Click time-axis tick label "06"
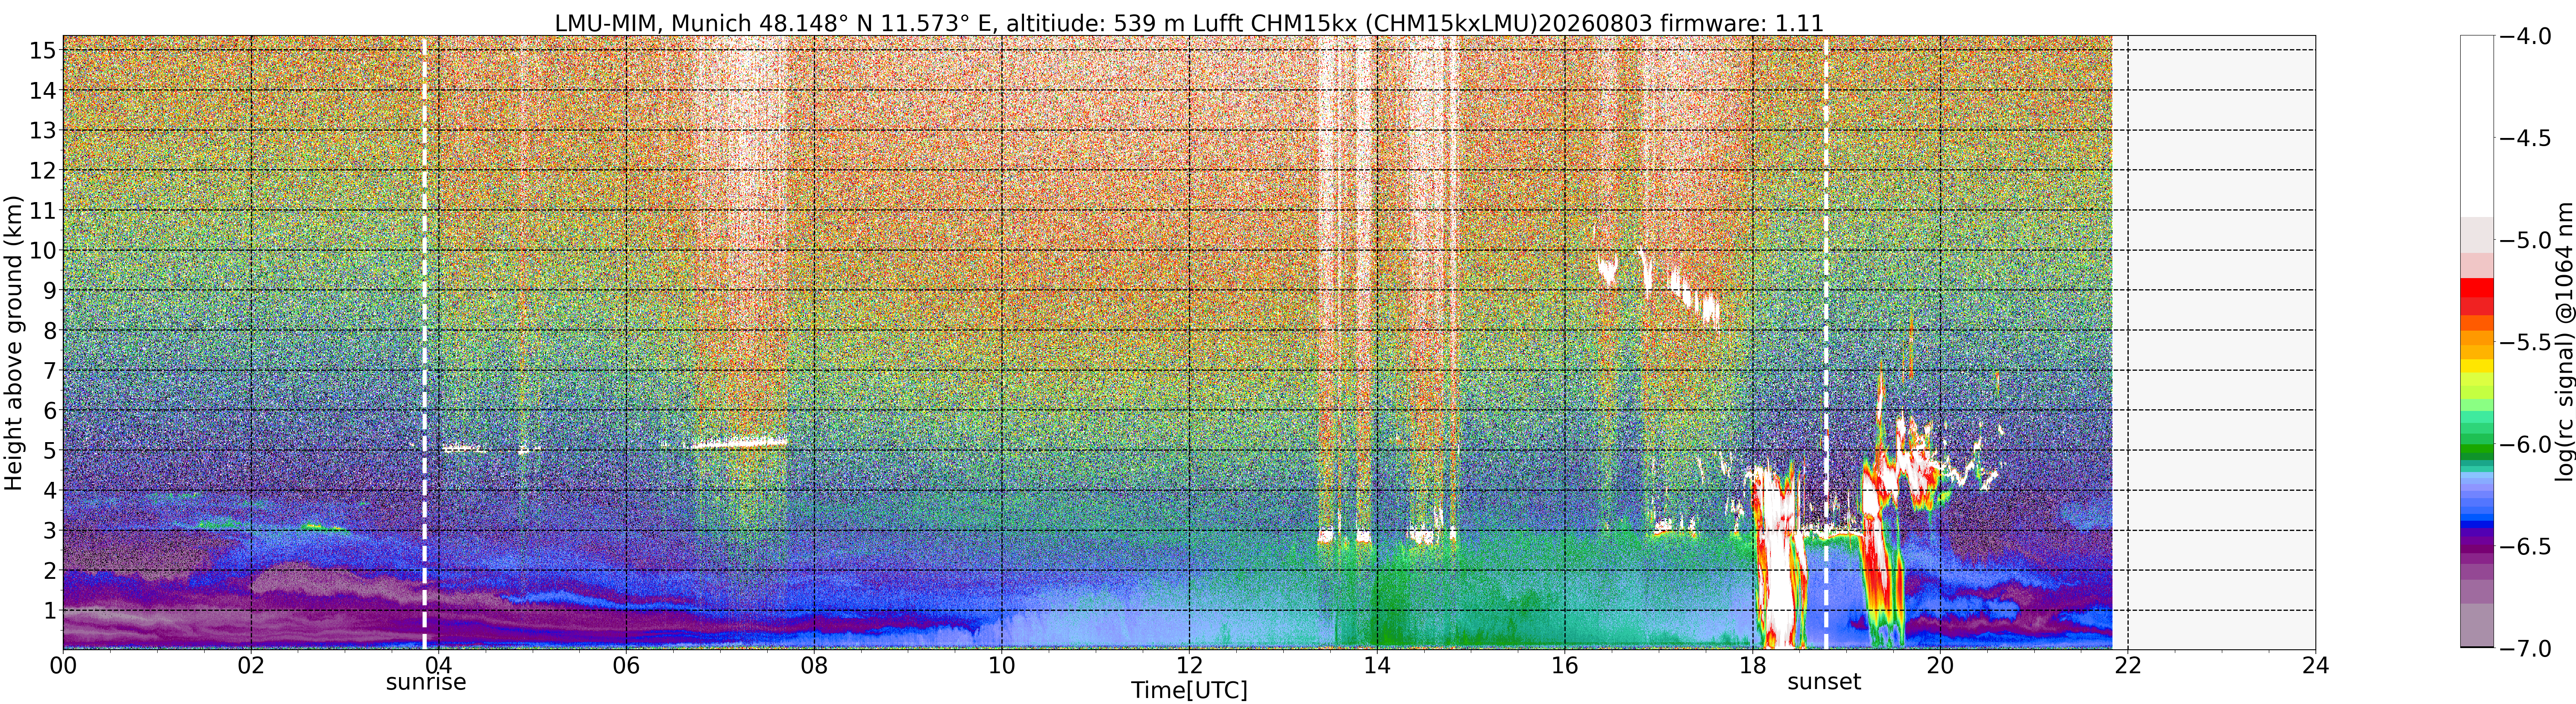This screenshot has height=704, width=2576. 626,666
